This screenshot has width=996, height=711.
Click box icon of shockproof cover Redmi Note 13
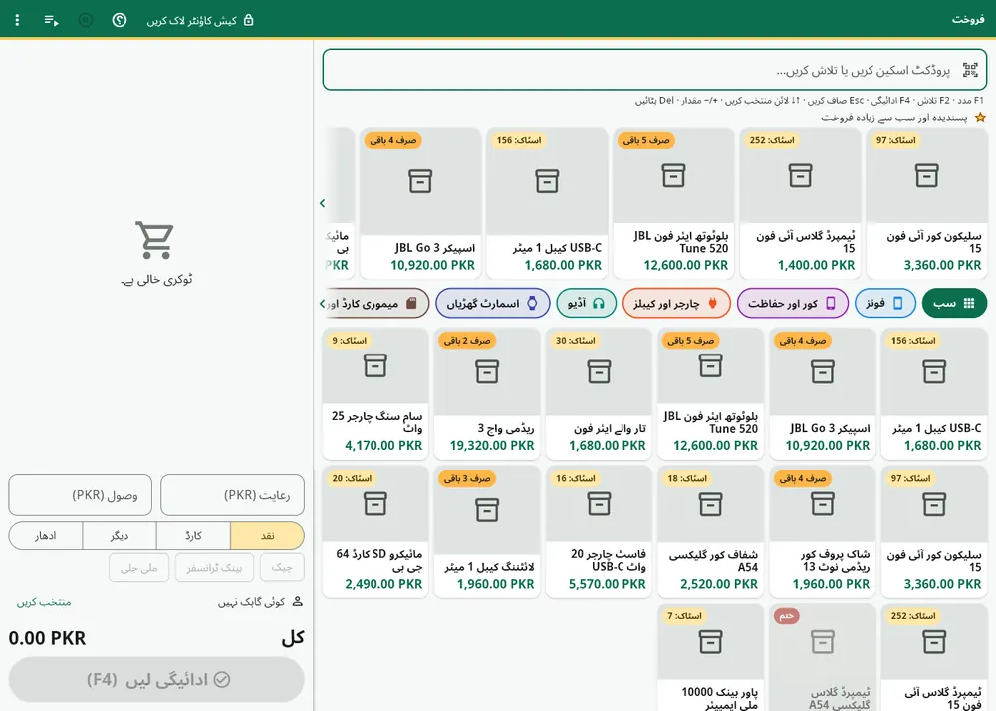[823, 504]
